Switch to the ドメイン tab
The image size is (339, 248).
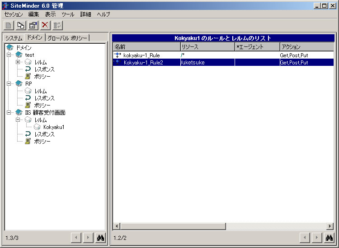click(35, 37)
